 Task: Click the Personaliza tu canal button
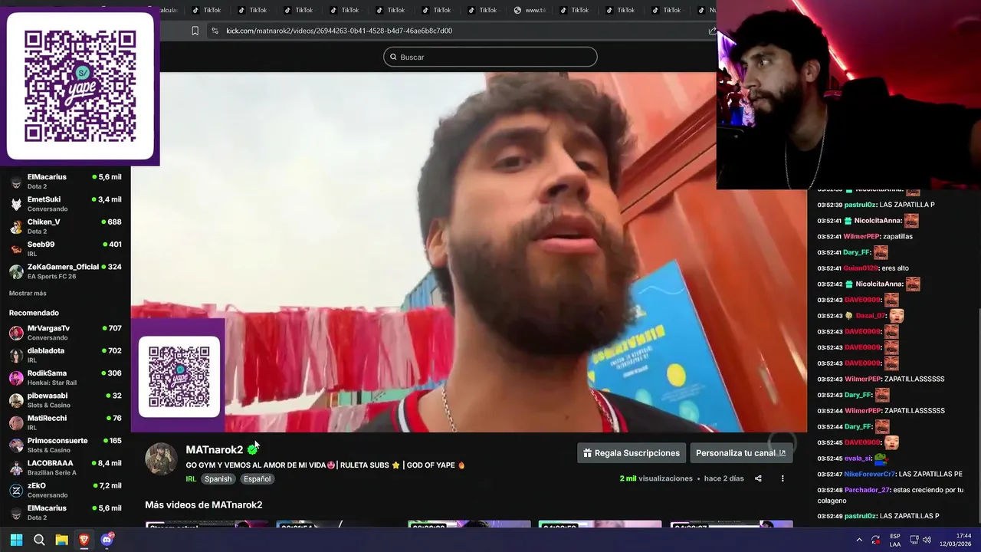click(x=740, y=453)
